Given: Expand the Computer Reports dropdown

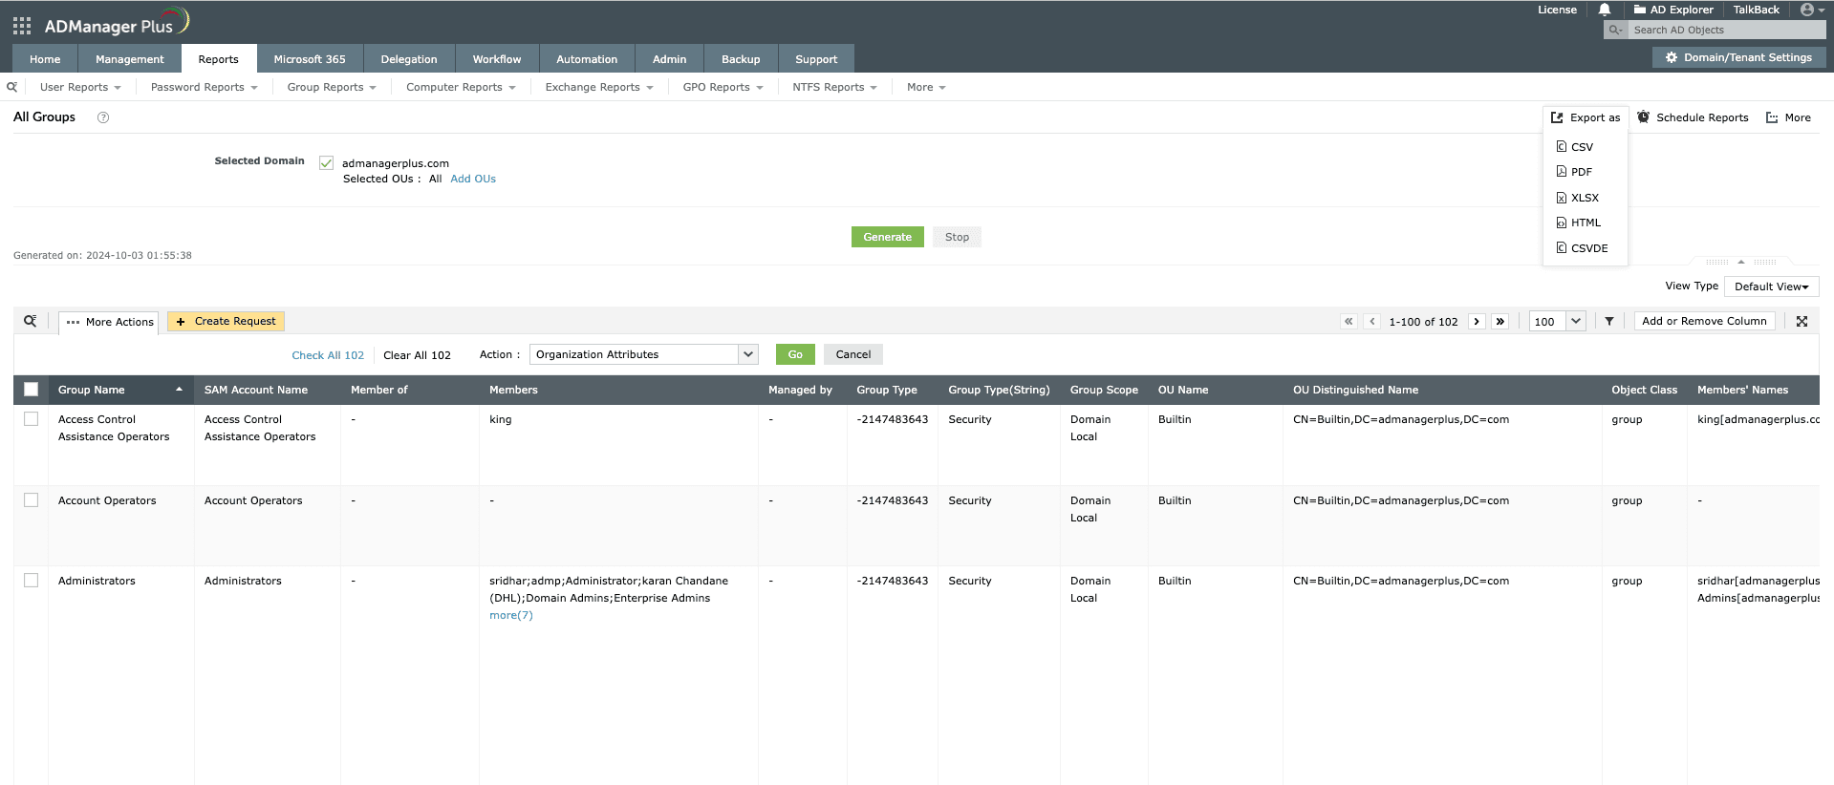Looking at the screenshot, I should click(461, 87).
